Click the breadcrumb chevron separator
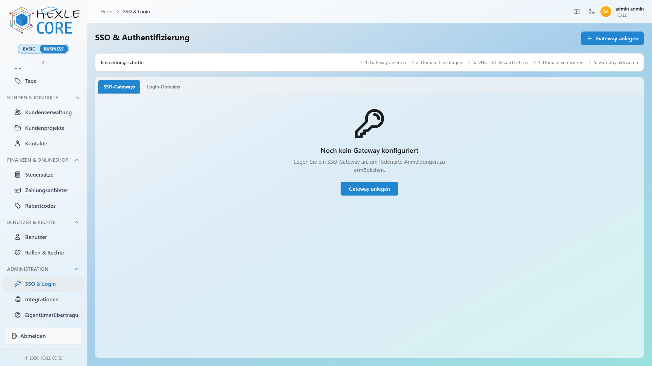The image size is (652, 366). pos(117,12)
